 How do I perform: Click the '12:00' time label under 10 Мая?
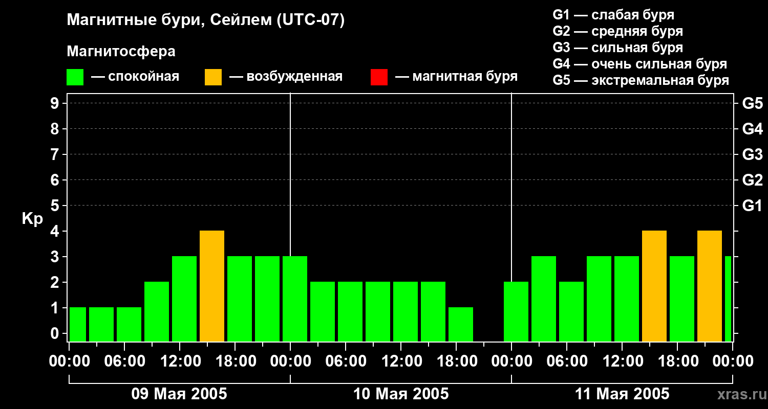point(401,361)
